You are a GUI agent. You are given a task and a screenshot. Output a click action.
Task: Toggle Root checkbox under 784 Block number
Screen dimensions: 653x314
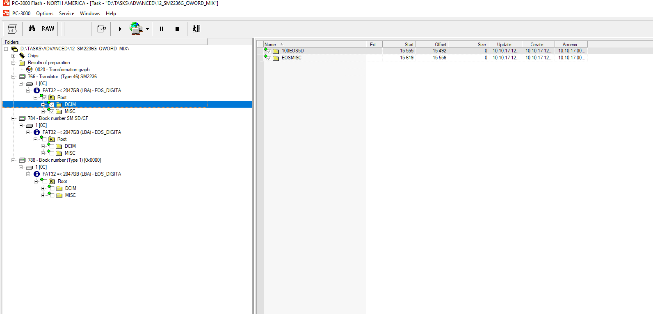[x=44, y=139]
